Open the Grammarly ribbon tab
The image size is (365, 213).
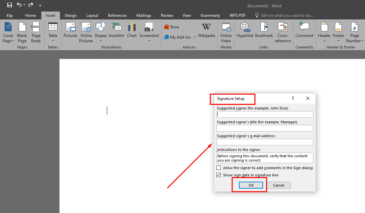tap(210, 15)
